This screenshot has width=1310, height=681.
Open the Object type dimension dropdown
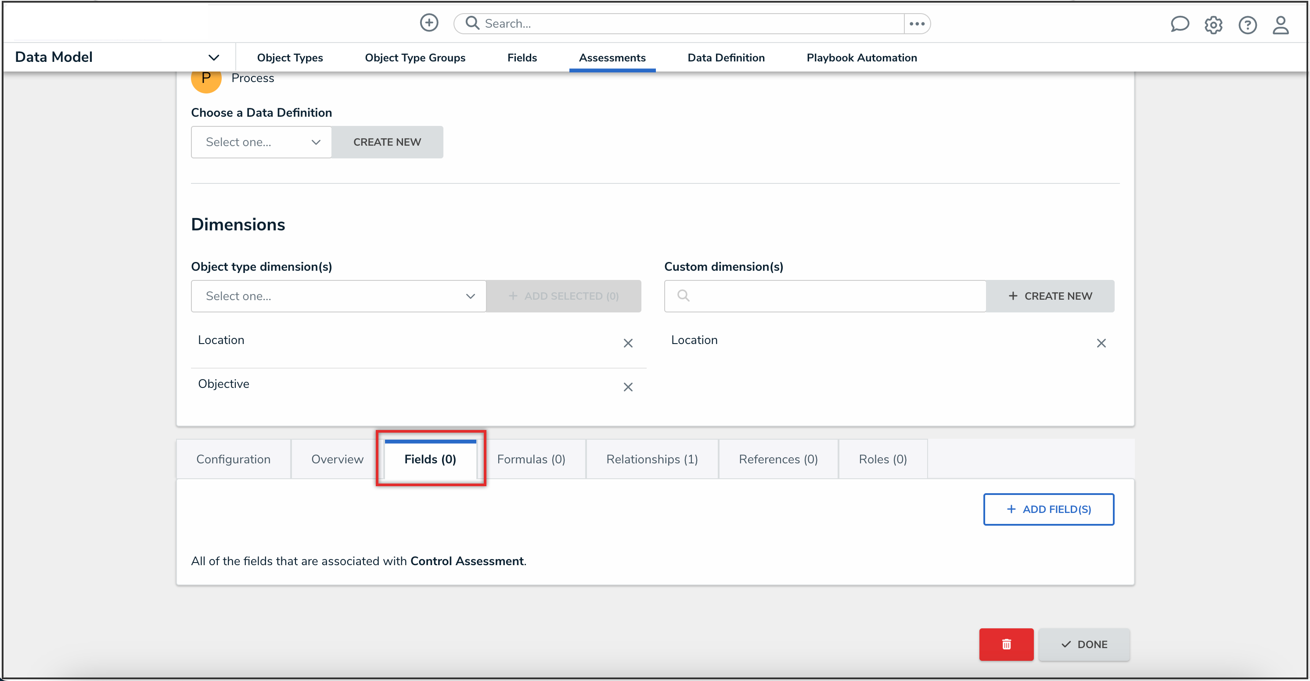coord(338,296)
